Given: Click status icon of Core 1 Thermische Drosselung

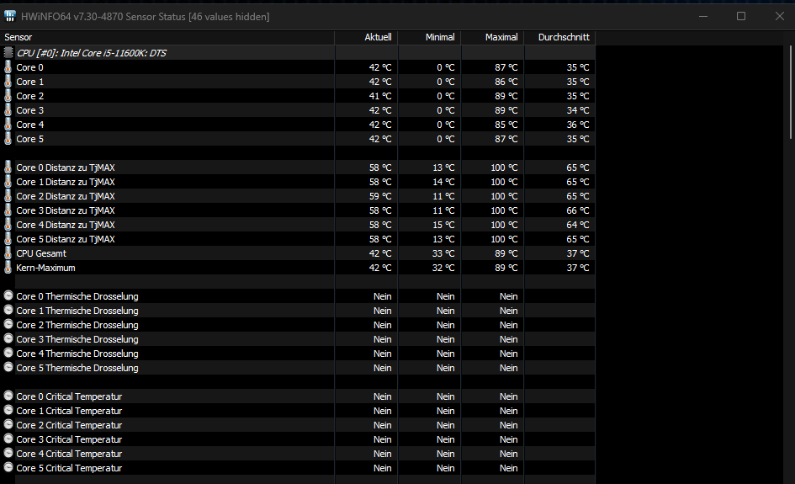Looking at the screenshot, I should click(x=8, y=310).
